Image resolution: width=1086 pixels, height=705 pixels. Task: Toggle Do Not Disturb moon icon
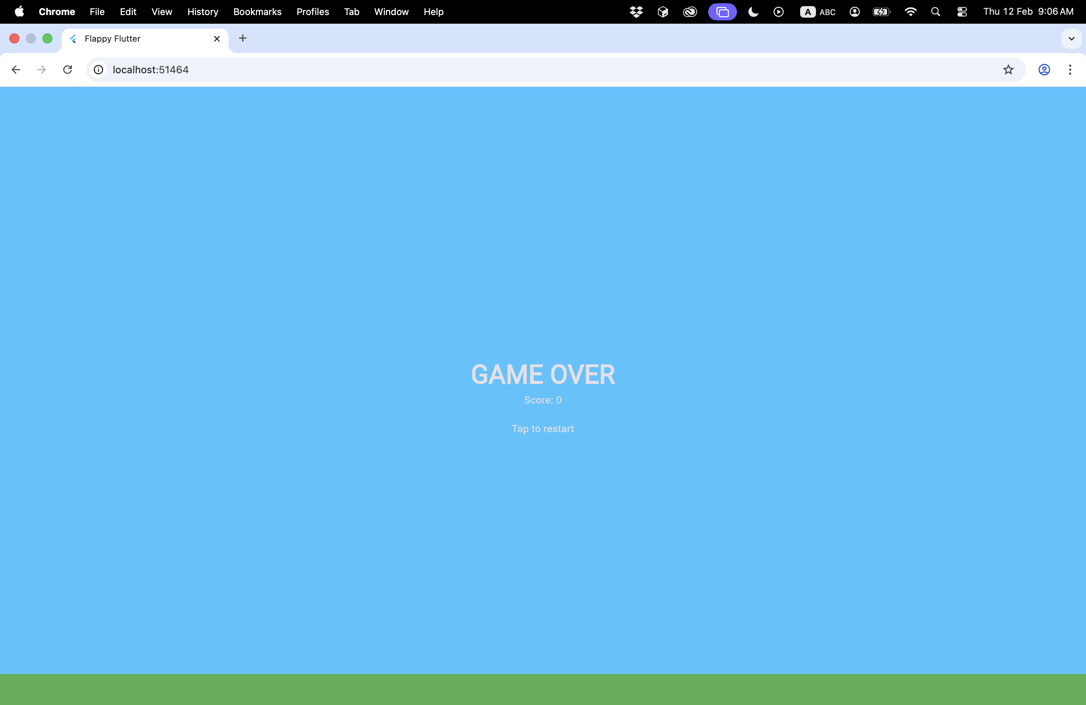tap(753, 12)
